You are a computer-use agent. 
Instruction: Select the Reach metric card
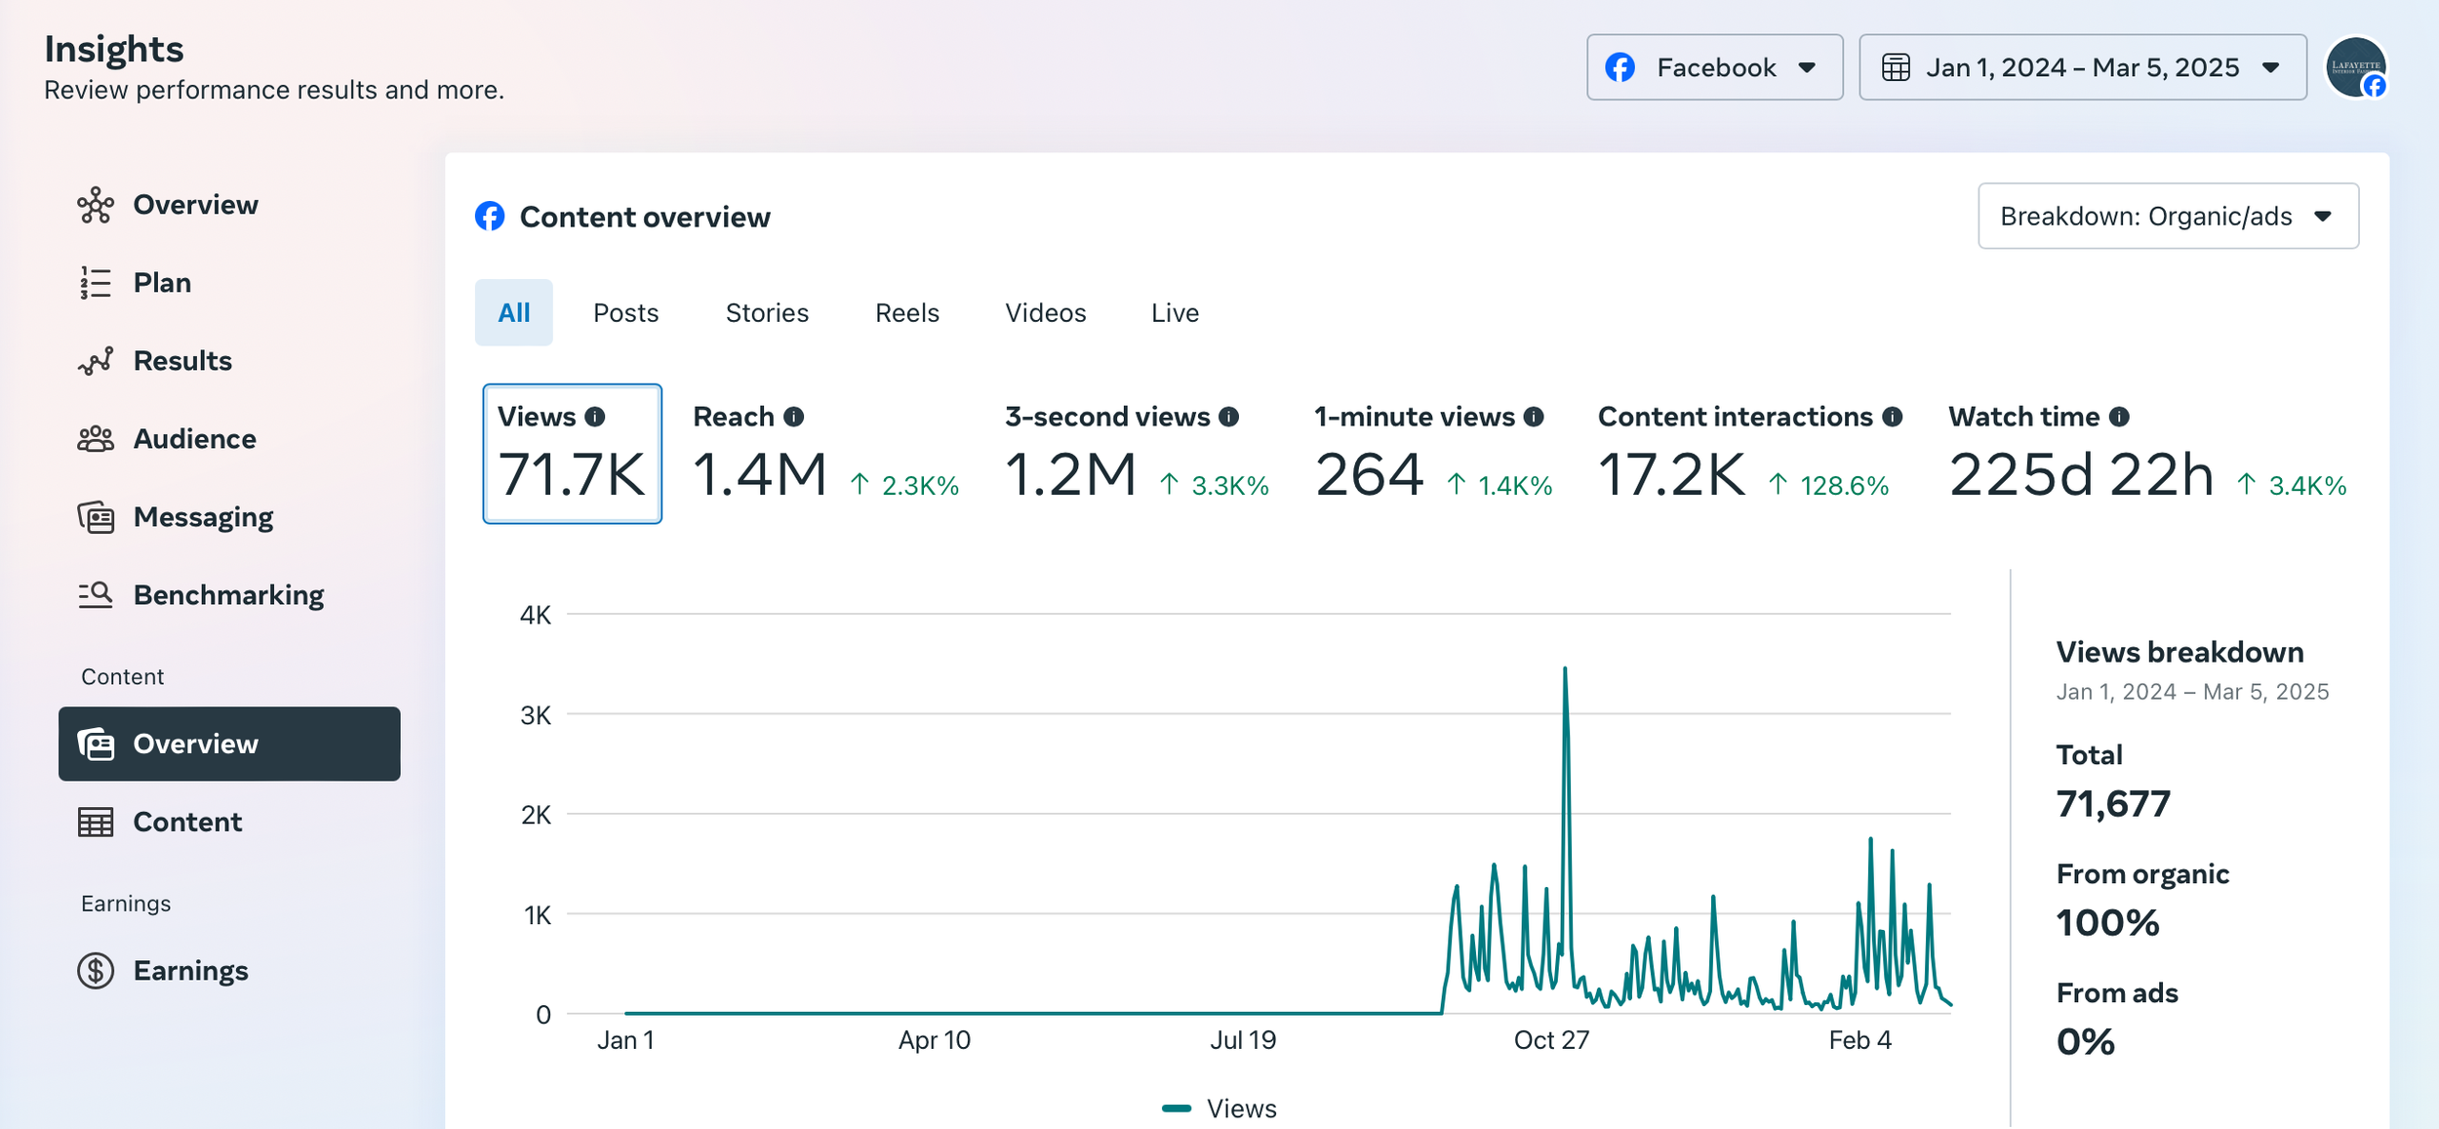click(x=824, y=454)
